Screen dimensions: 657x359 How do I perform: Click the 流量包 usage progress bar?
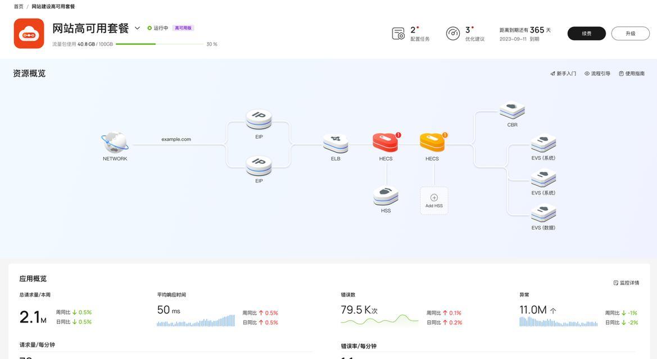(160, 44)
